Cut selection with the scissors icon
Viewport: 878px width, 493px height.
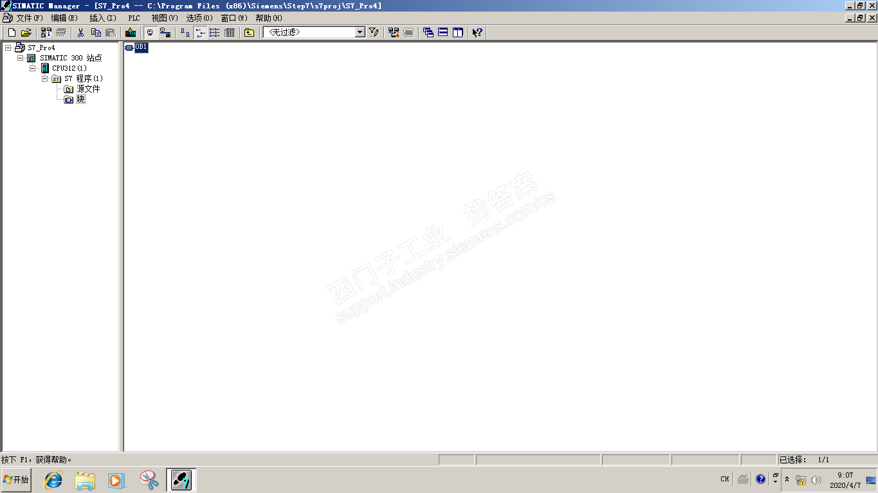81,32
